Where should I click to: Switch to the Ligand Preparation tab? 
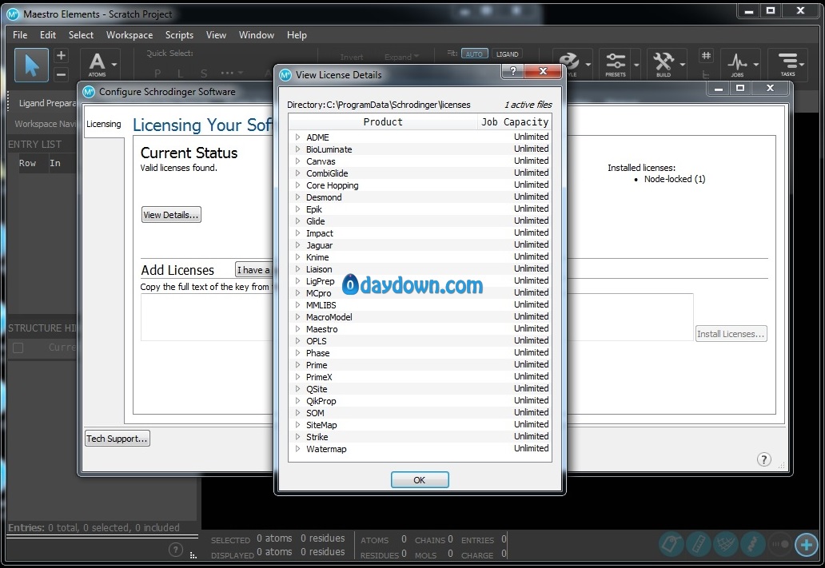point(47,103)
